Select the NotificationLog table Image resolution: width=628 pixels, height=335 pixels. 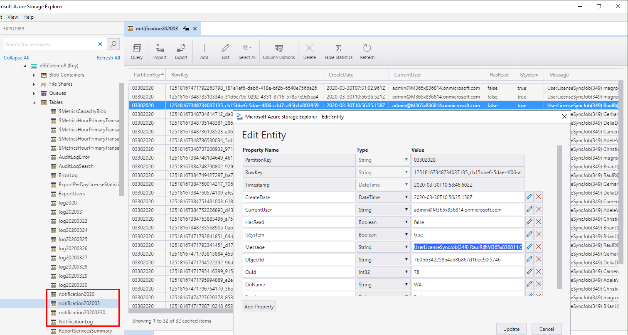coord(76,322)
